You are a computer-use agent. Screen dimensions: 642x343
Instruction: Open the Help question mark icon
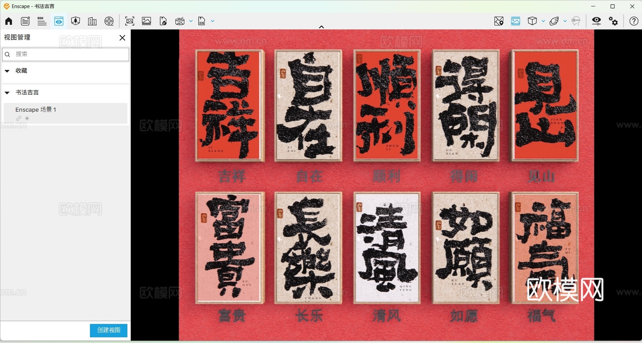tap(634, 21)
